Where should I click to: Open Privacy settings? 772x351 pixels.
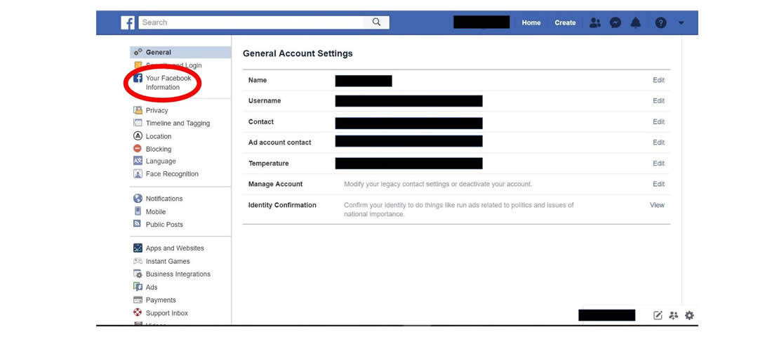click(157, 110)
